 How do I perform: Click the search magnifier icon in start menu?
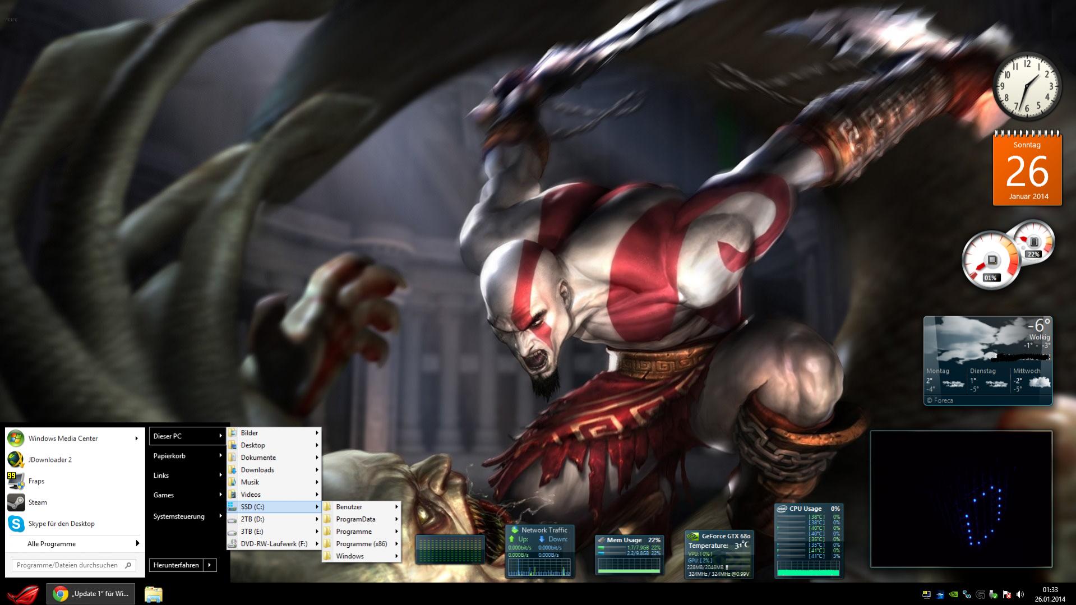[128, 565]
